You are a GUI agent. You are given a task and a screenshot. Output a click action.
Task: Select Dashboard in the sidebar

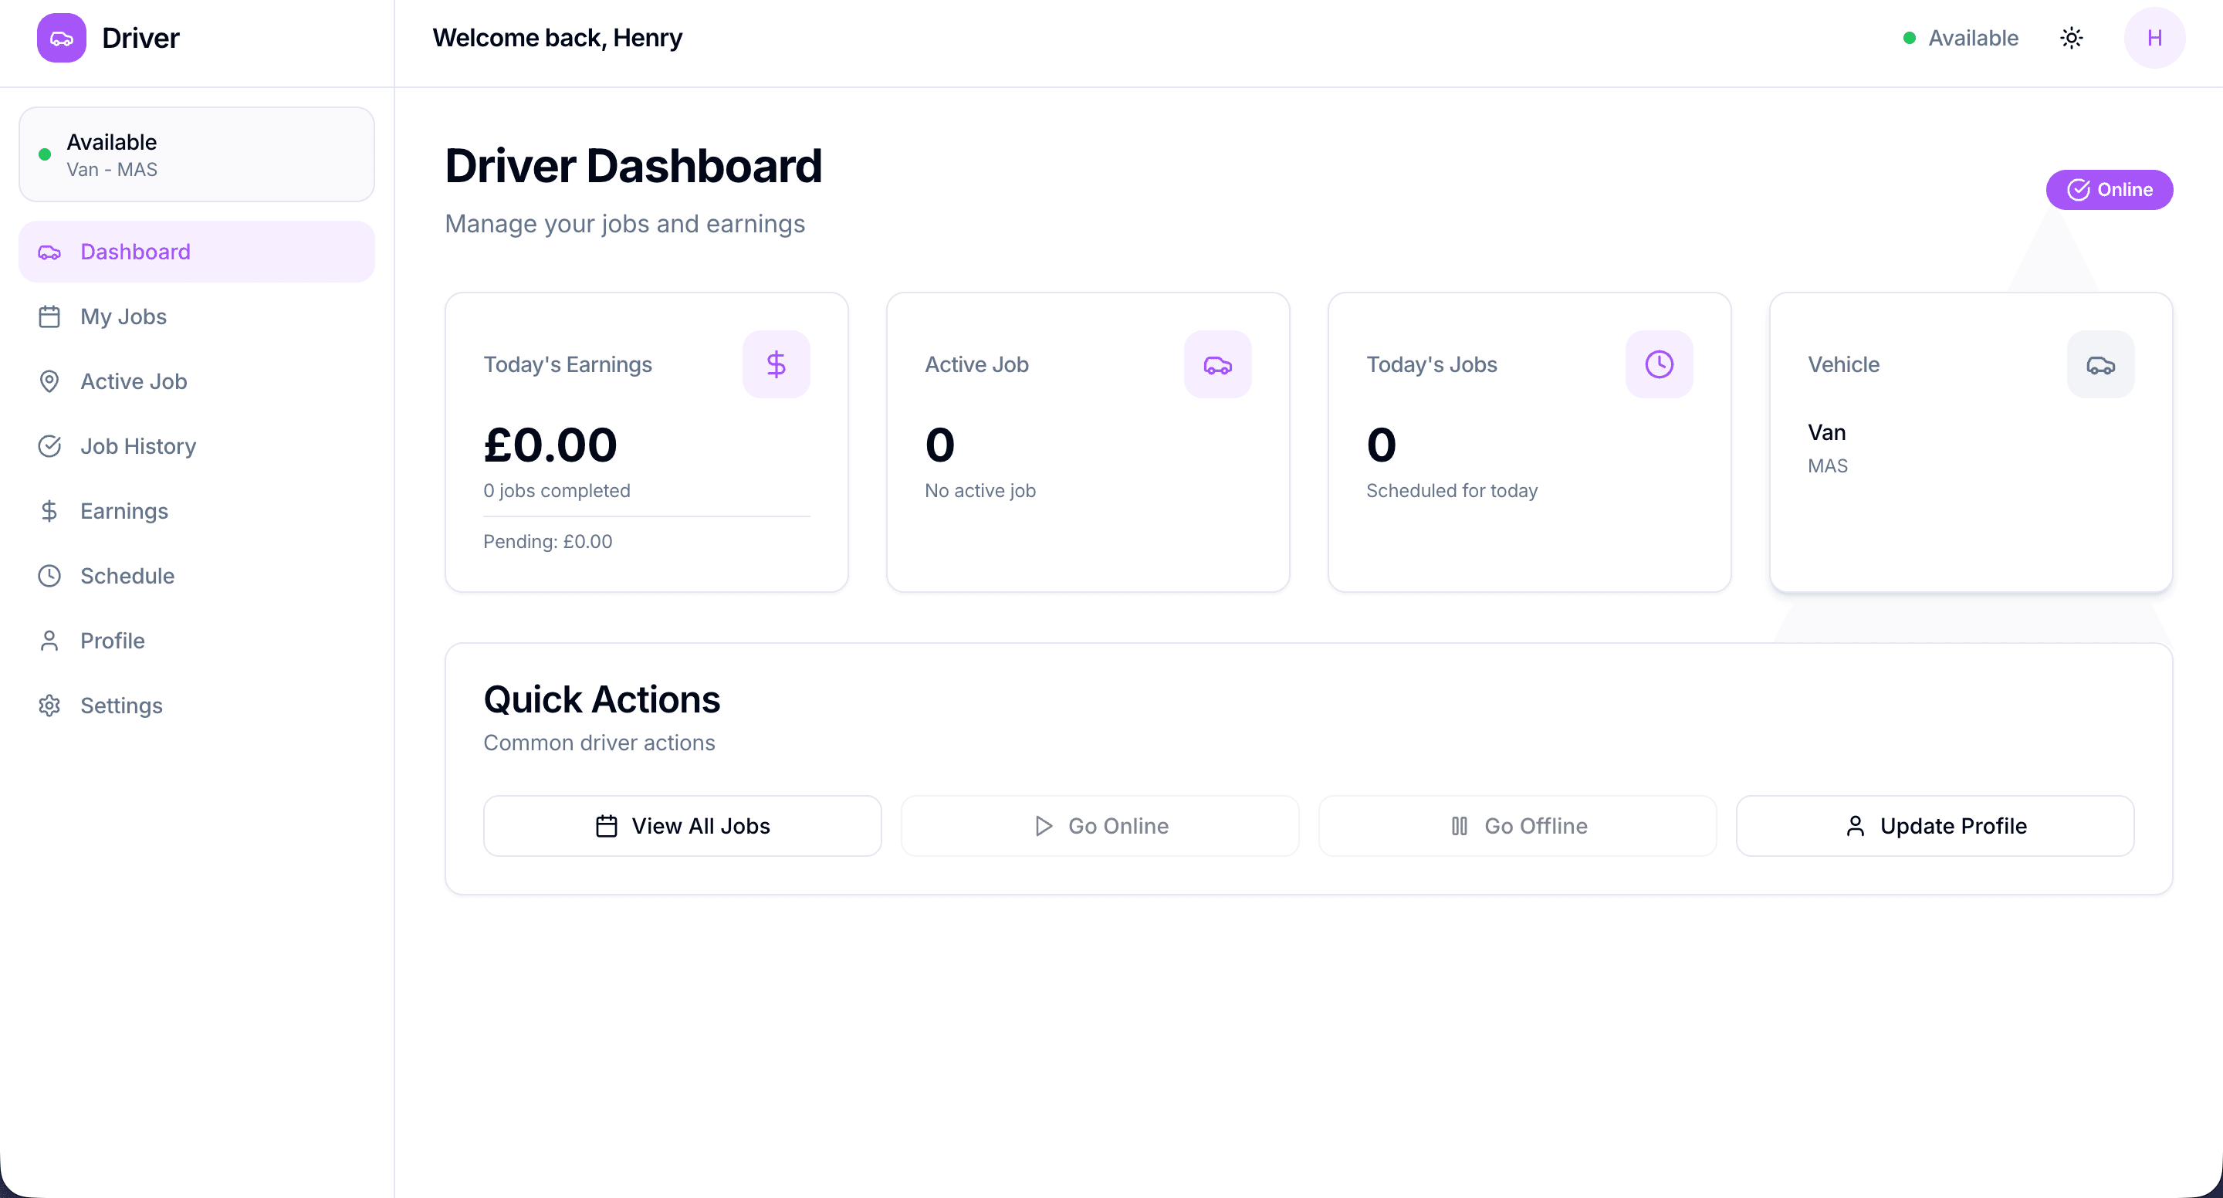pos(197,252)
